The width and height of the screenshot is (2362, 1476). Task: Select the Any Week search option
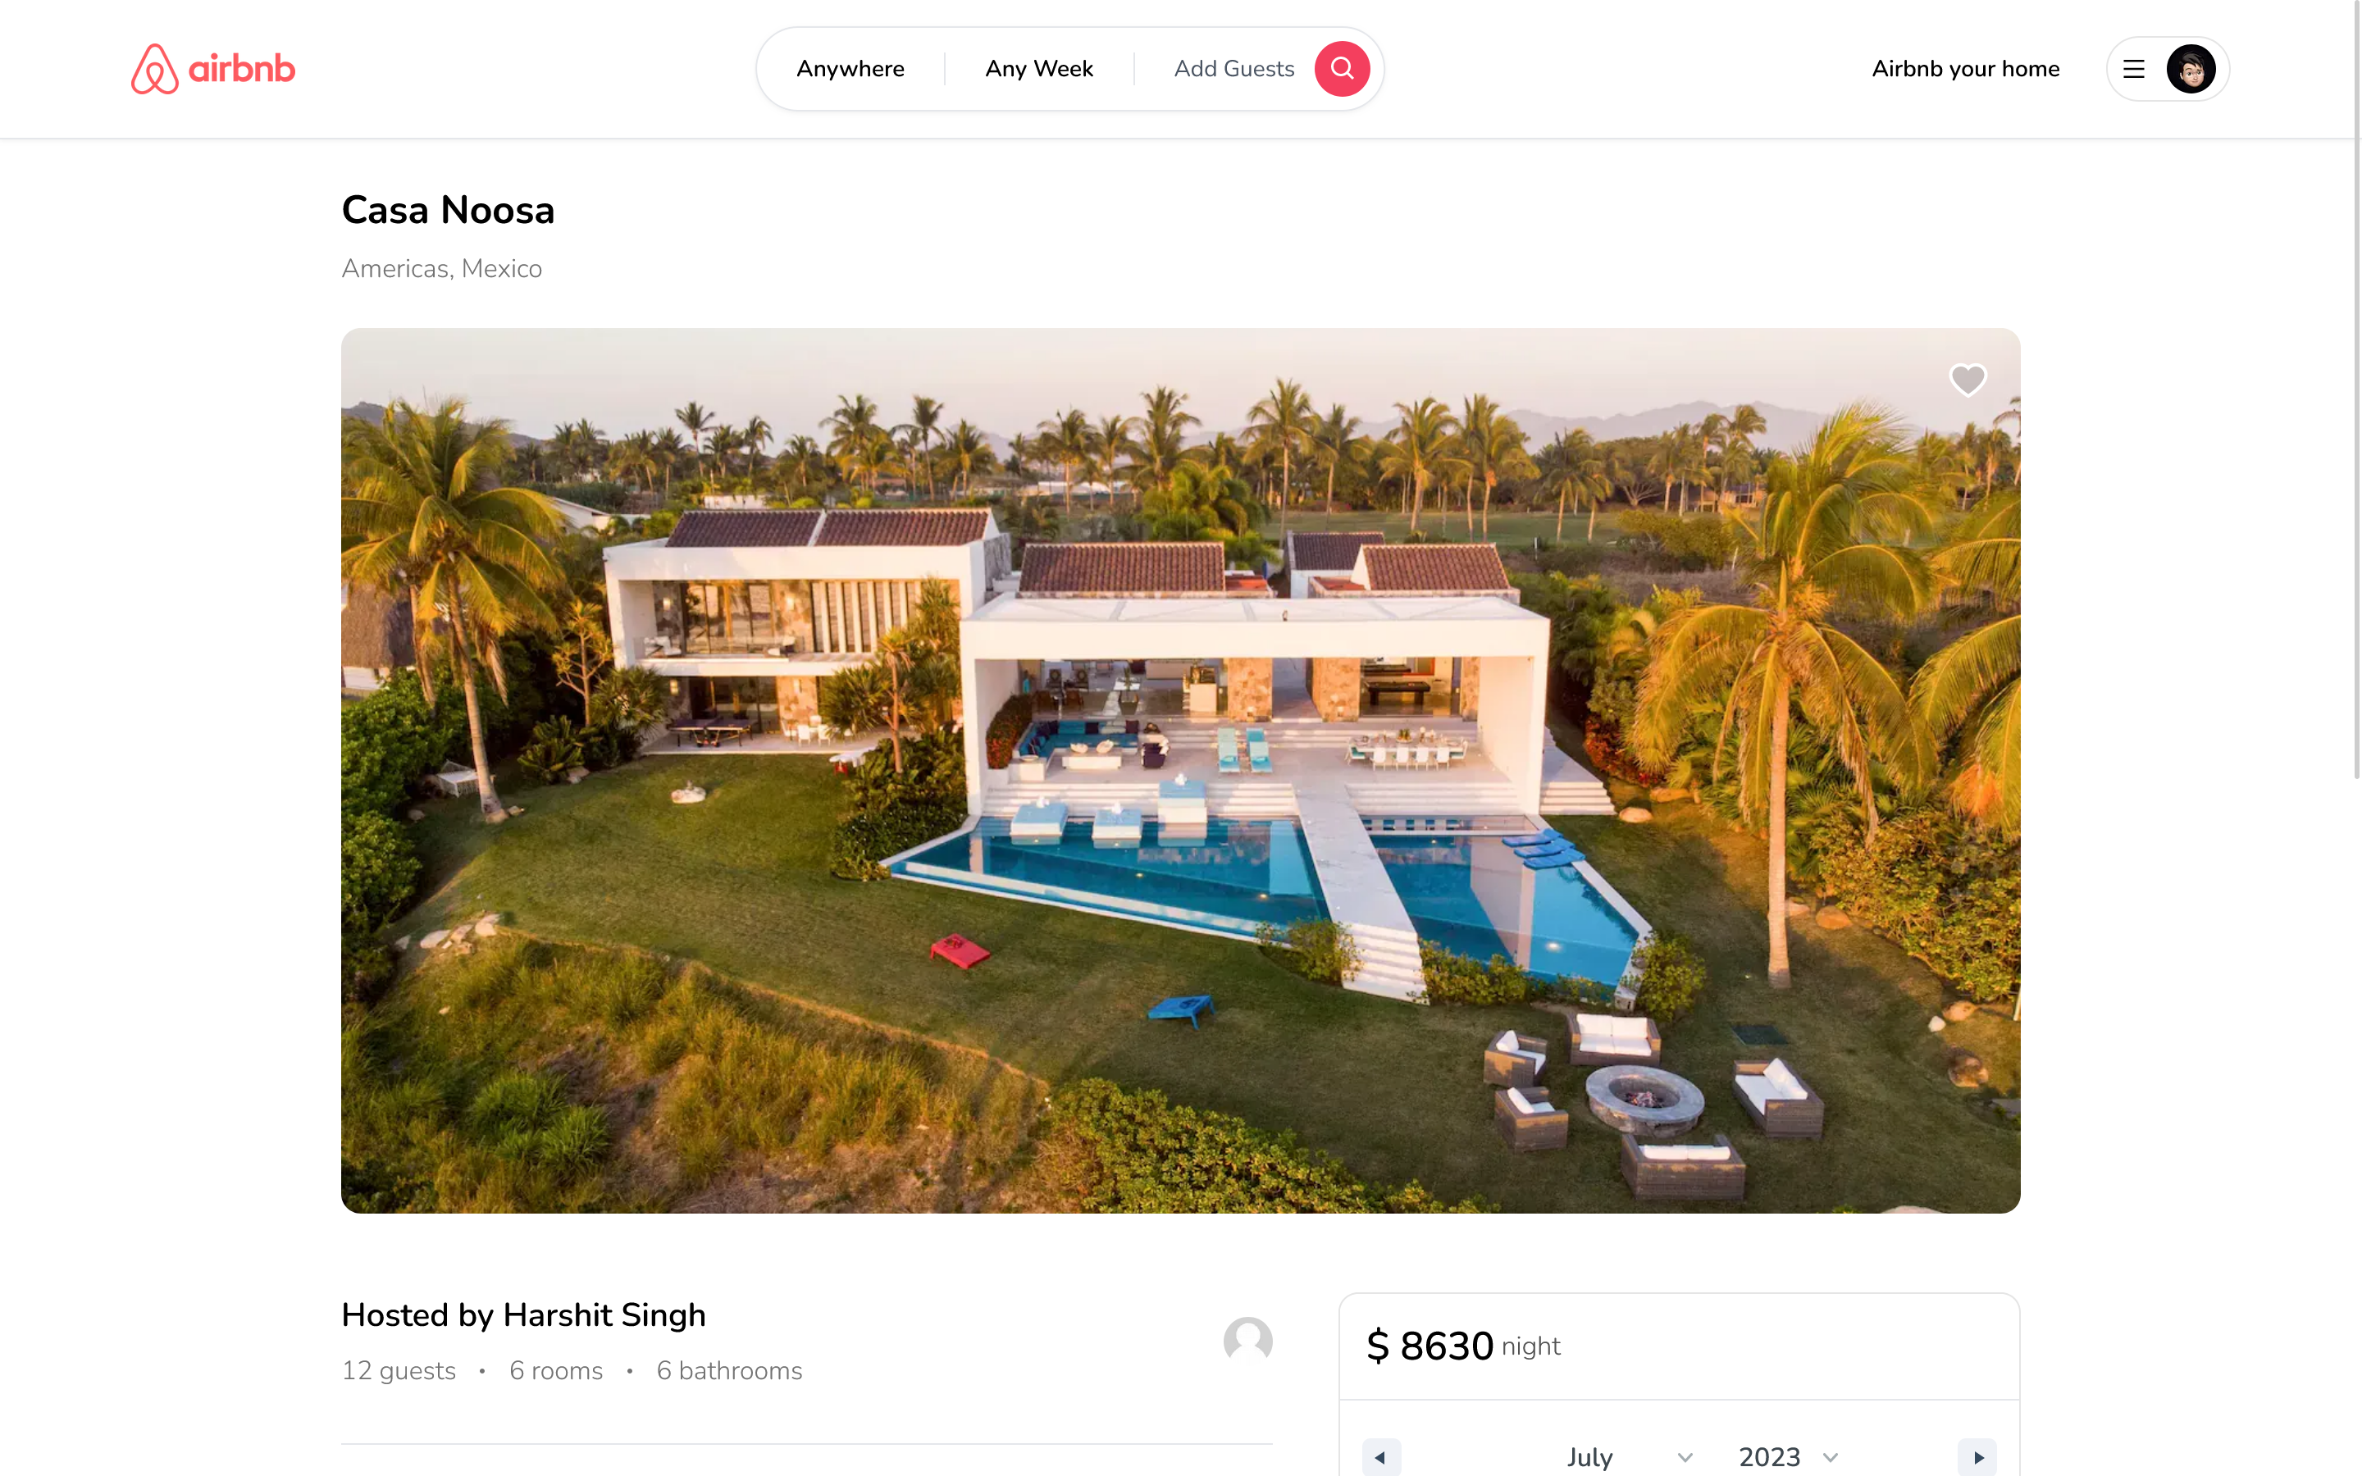pyautogui.click(x=1038, y=70)
